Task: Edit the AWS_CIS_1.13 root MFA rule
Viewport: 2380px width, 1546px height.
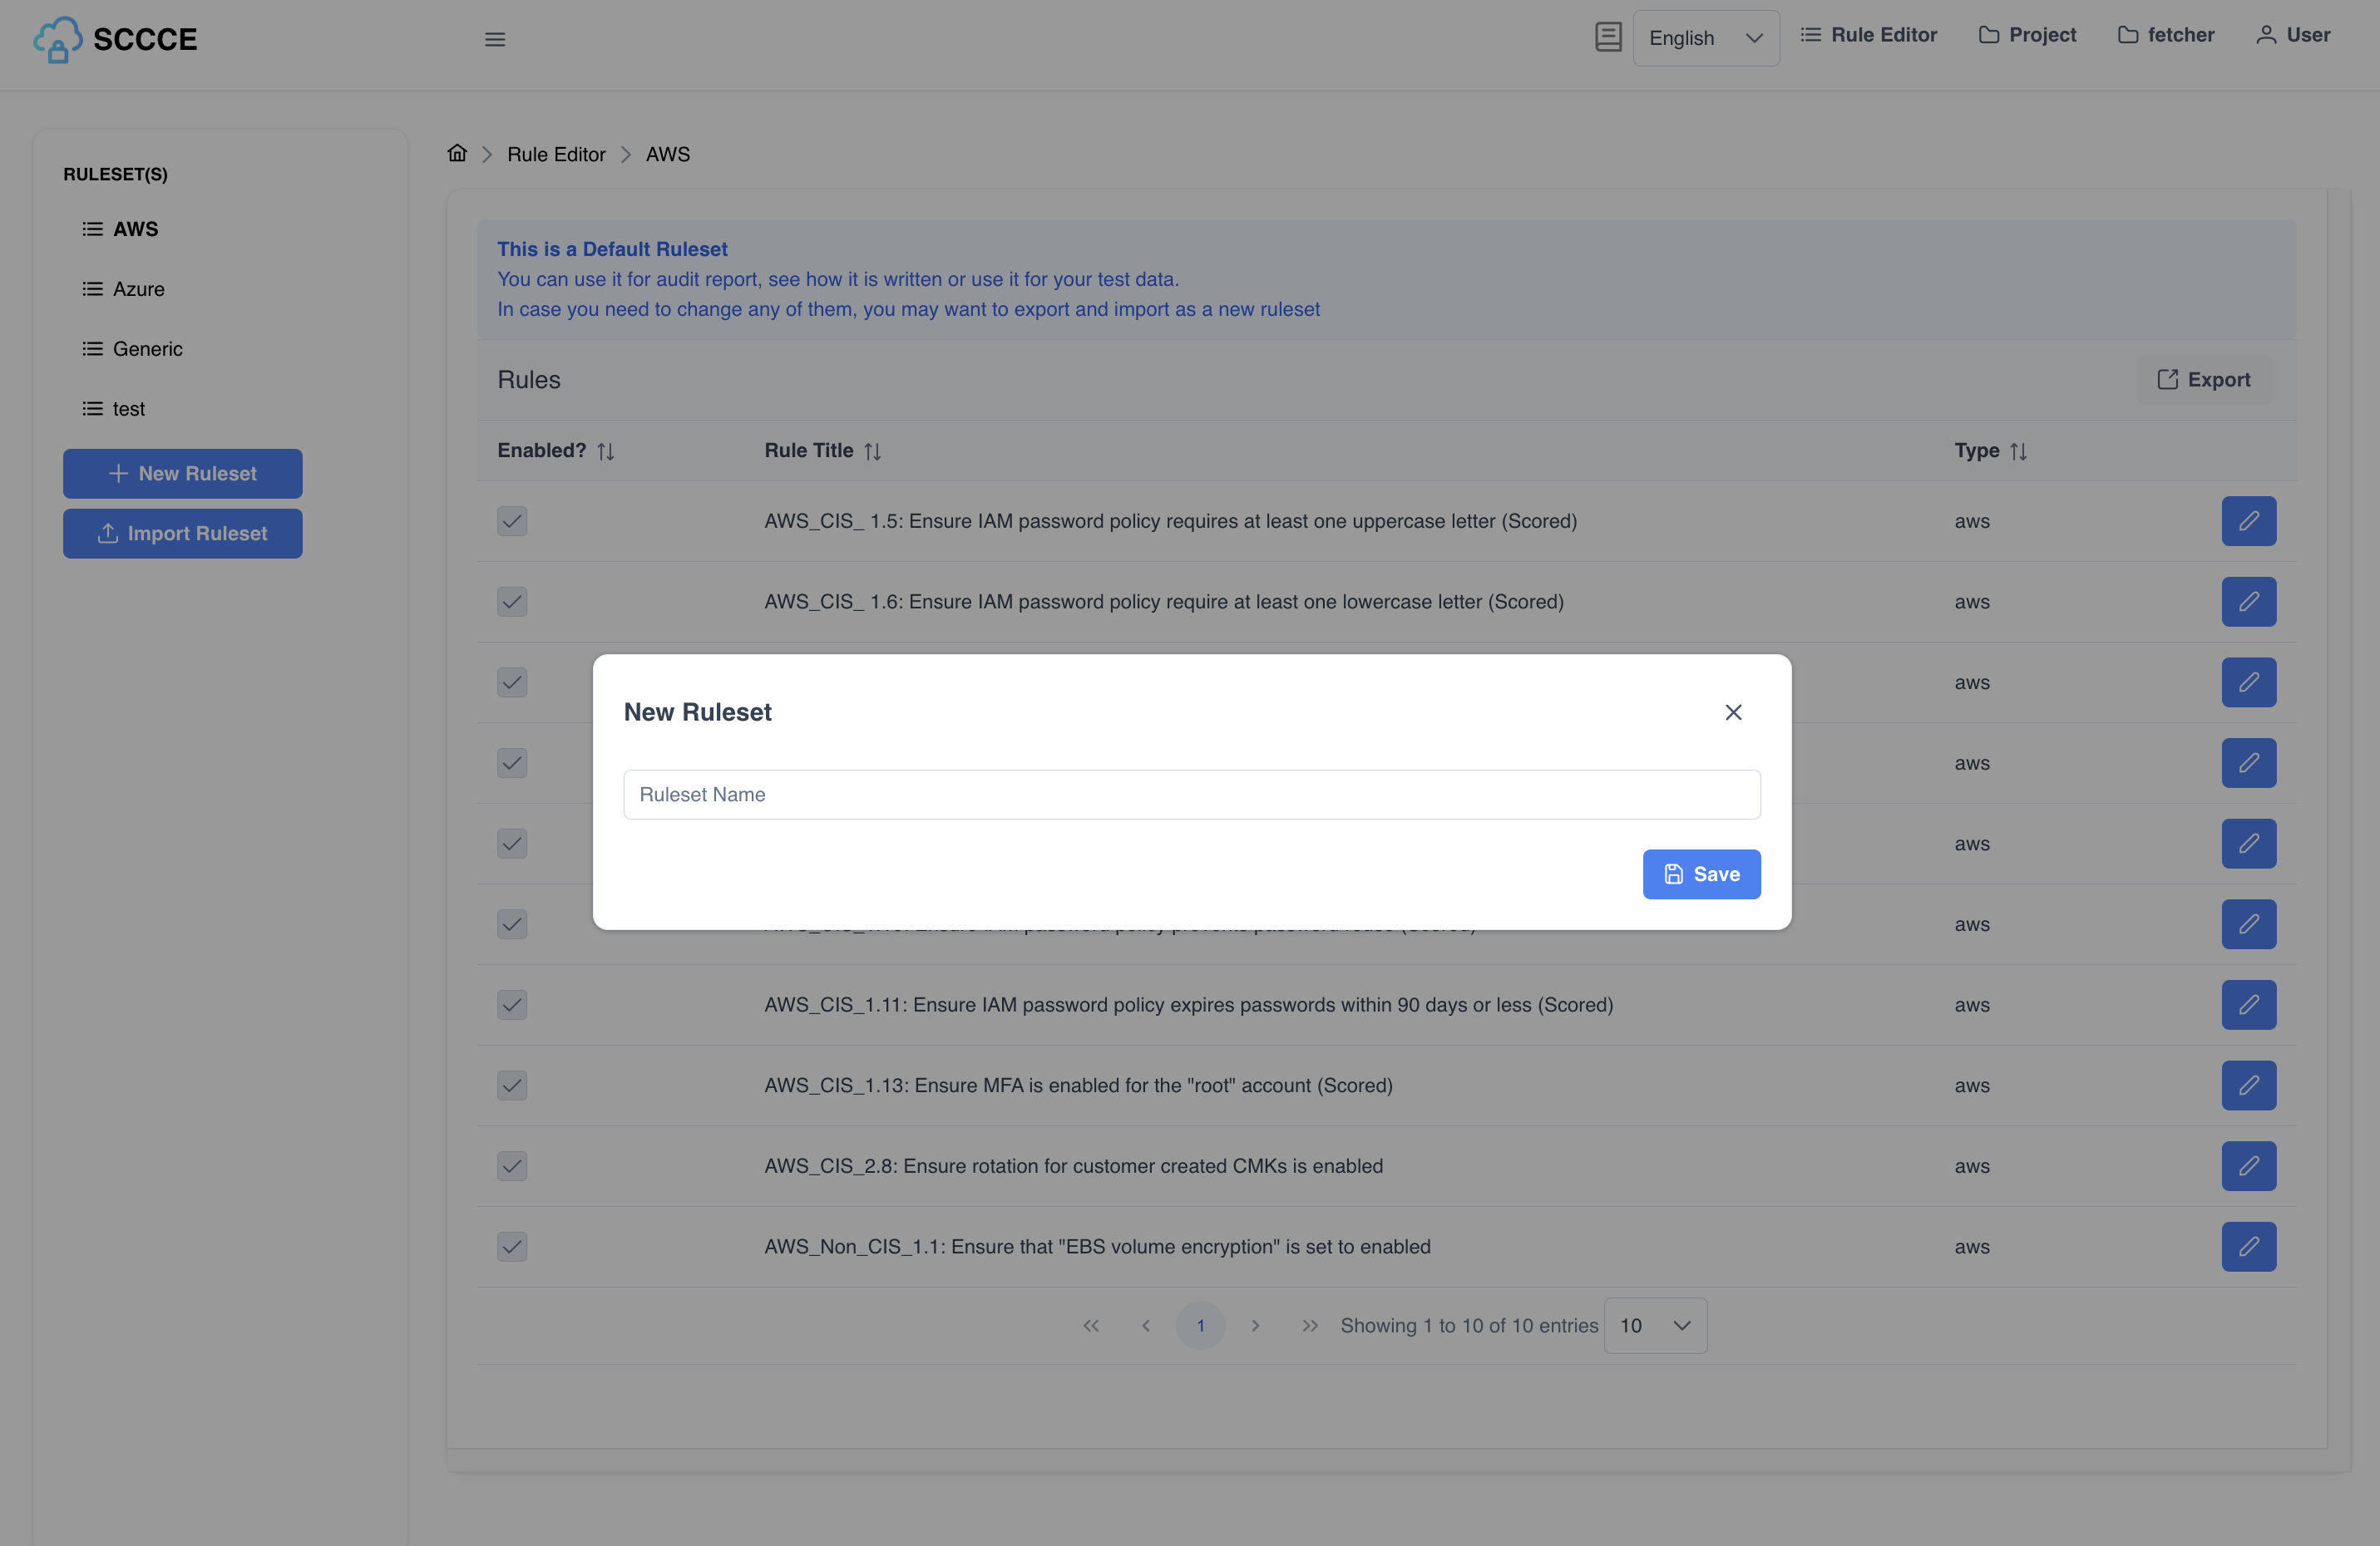Action: click(x=2248, y=1086)
